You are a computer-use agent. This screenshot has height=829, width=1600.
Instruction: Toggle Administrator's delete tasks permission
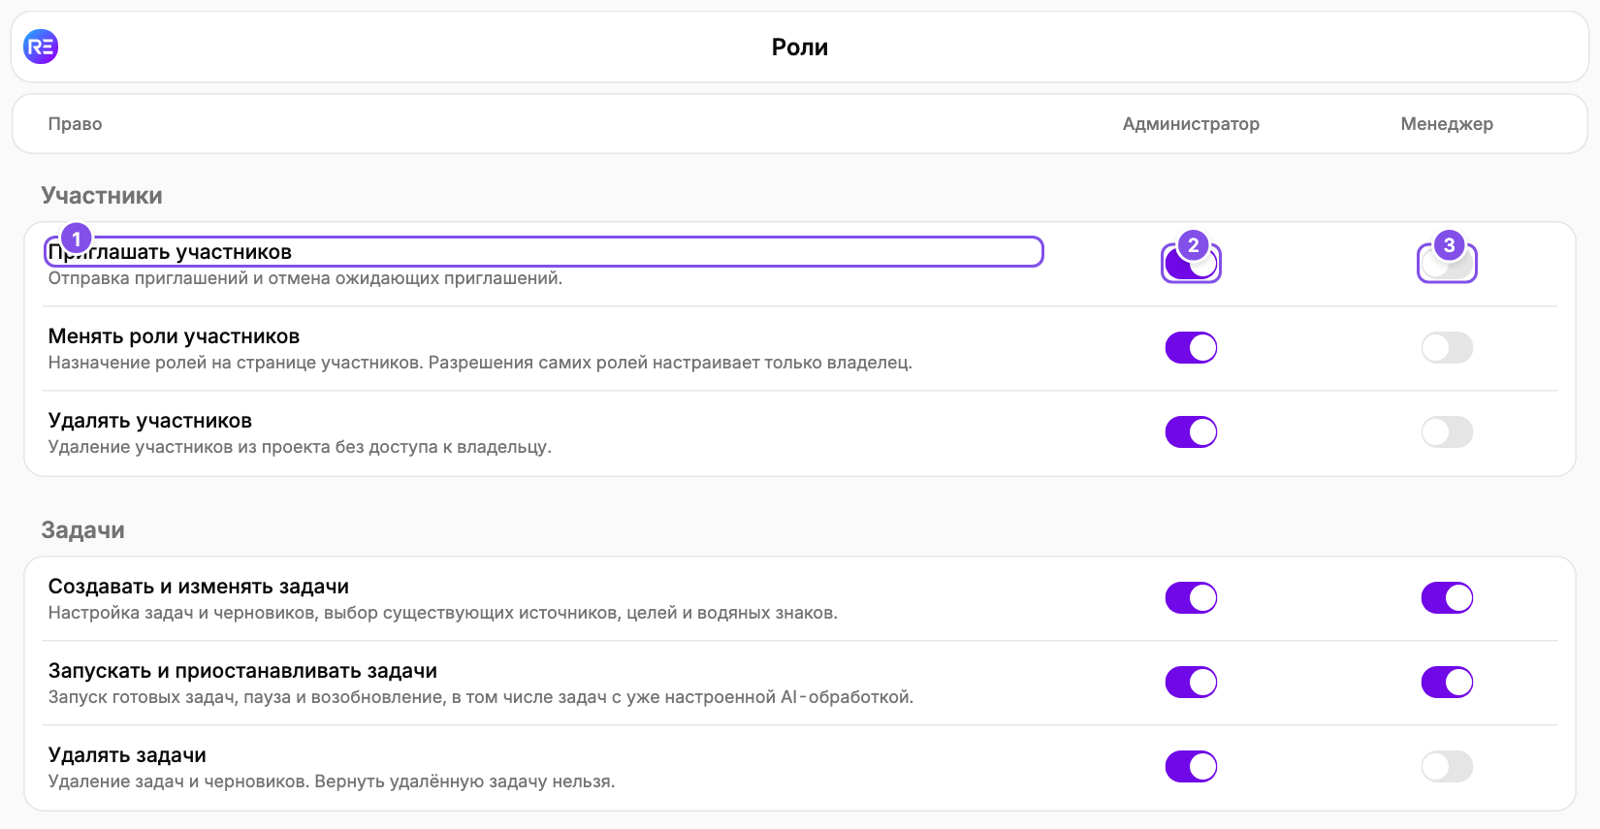pos(1191,767)
